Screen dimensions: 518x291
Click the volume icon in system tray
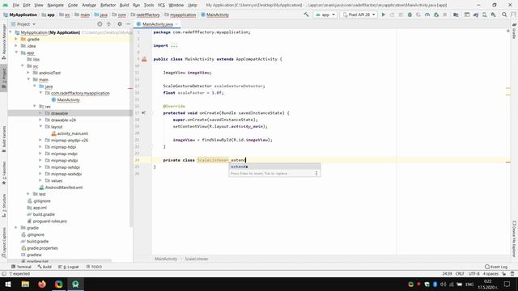click(444, 284)
